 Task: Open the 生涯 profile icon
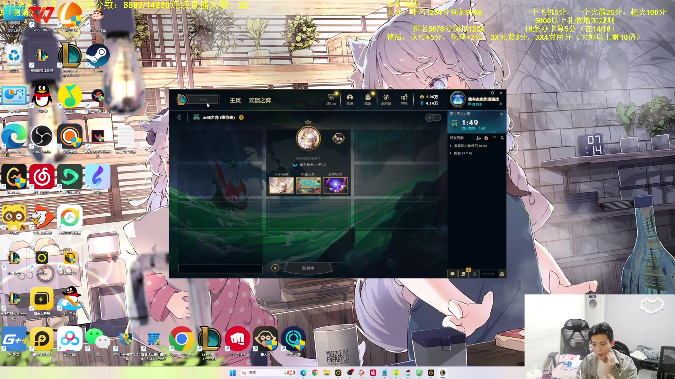click(x=349, y=99)
